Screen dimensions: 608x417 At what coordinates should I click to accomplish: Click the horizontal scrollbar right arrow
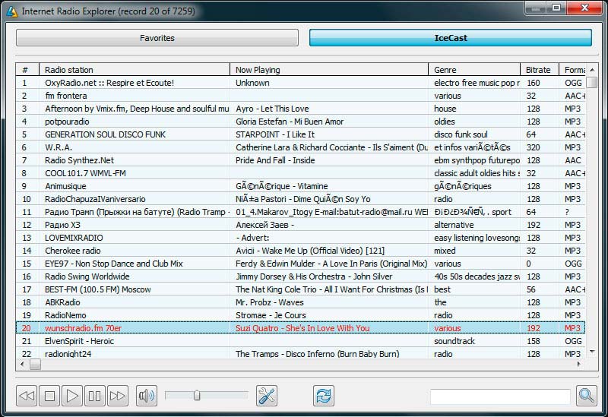pyautogui.click(x=579, y=364)
